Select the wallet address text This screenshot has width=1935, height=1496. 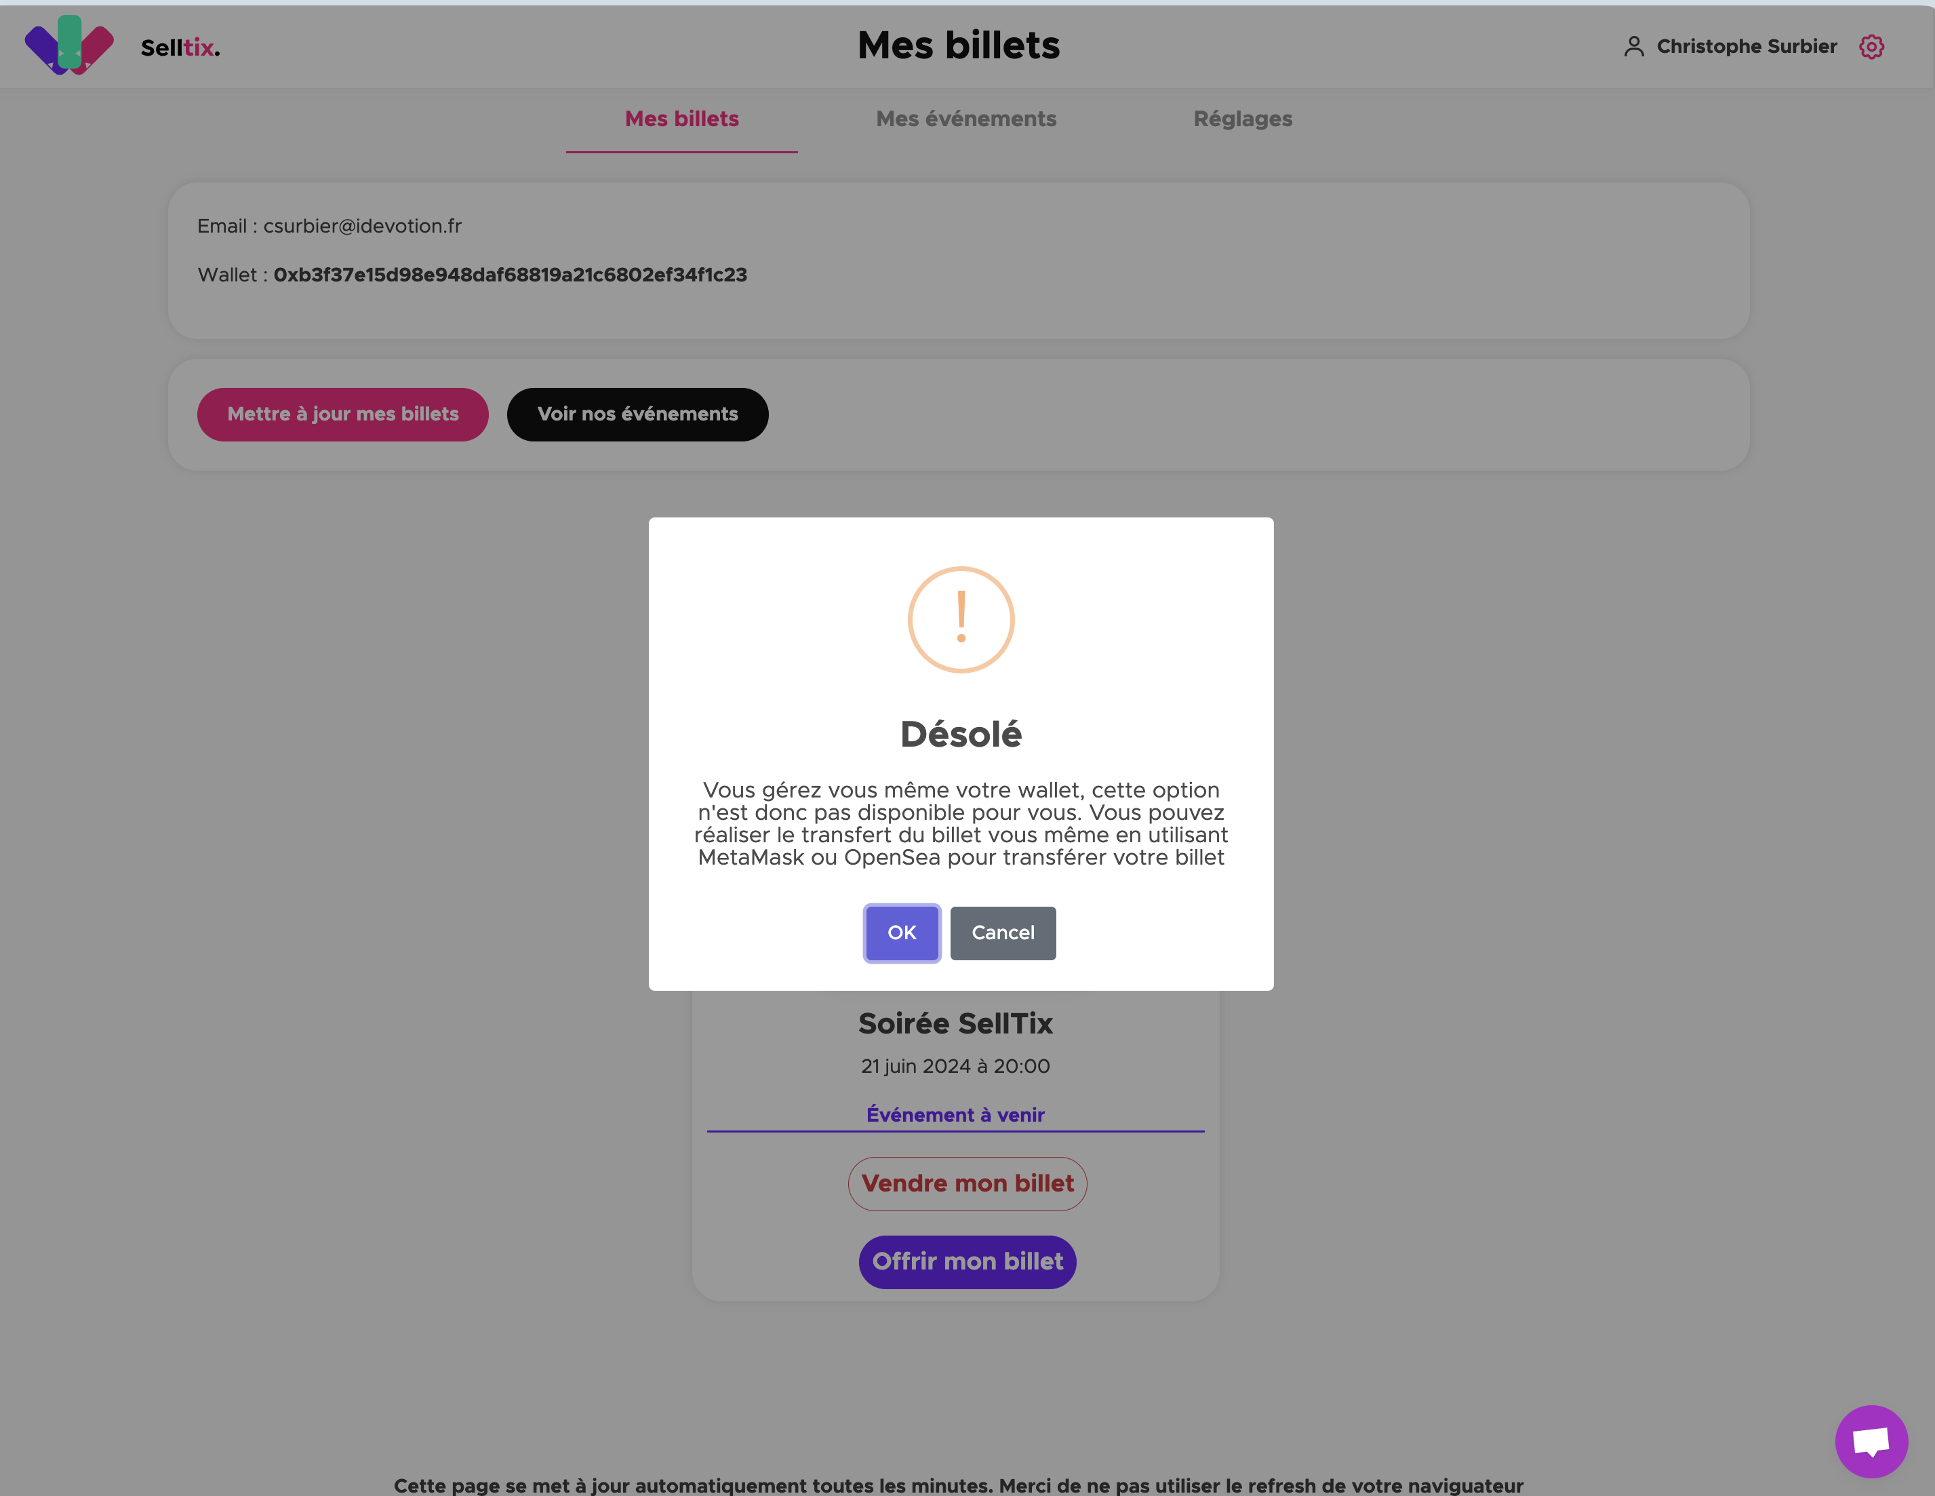[x=509, y=275]
